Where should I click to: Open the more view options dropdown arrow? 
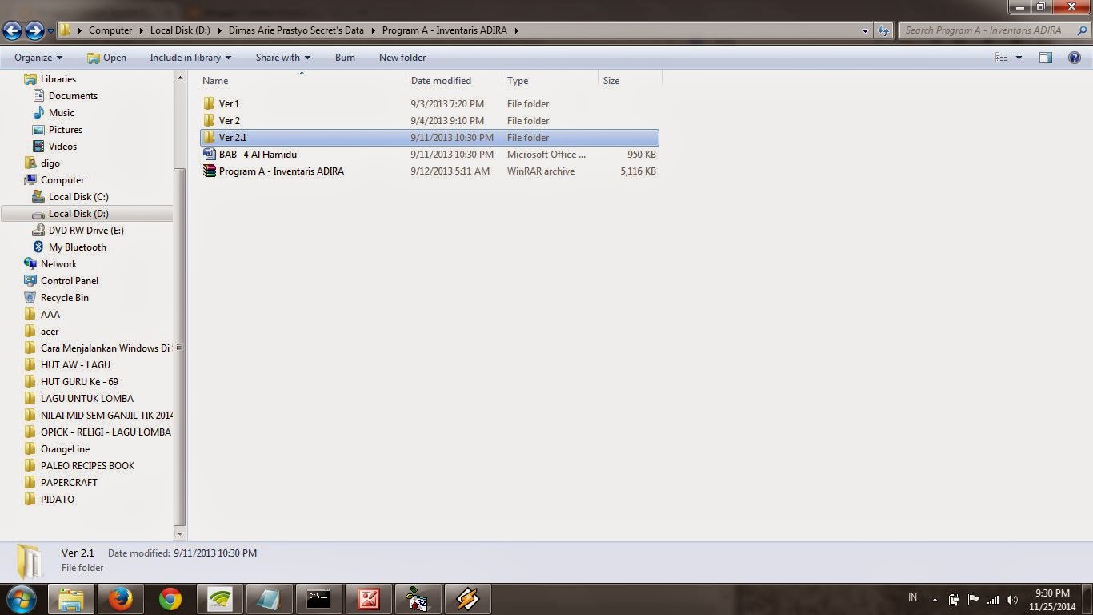[1019, 58]
